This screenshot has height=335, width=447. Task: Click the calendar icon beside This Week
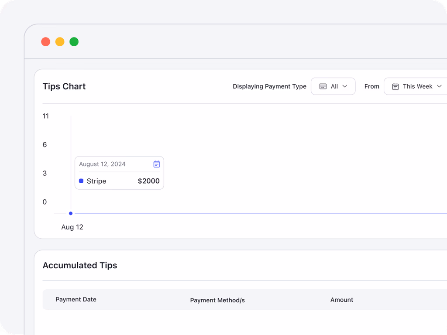tap(395, 86)
